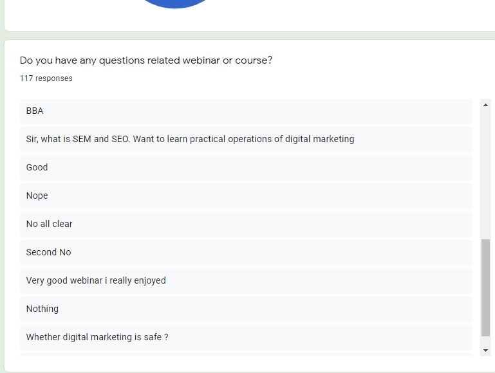Viewport: 495px width, 373px height.
Task: Click the 'Nope' response row
Action: pos(246,196)
